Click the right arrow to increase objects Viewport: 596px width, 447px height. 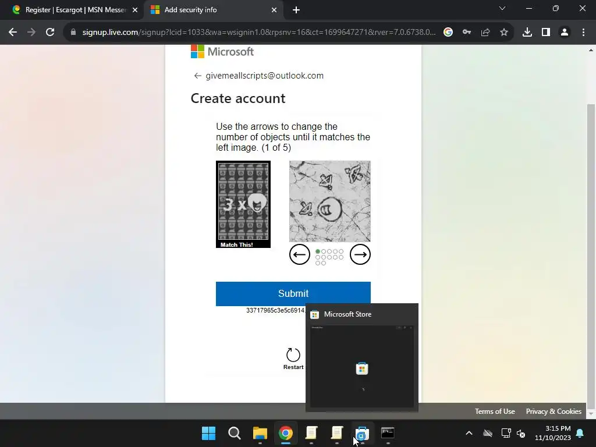360,254
